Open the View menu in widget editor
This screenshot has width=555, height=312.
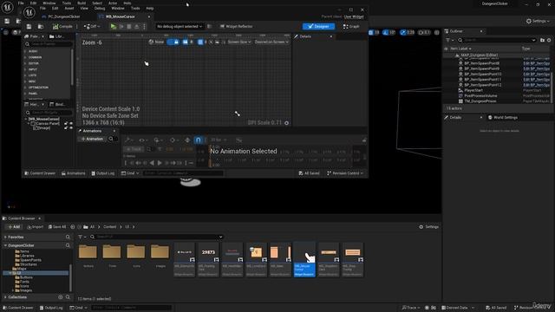click(84, 8)
